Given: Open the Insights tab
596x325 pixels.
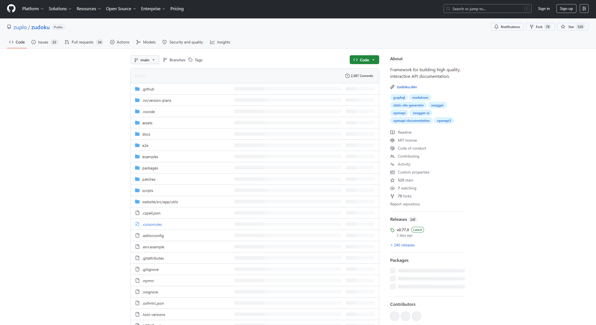Looking at the screenshot, I should click(x=220, y=42).
